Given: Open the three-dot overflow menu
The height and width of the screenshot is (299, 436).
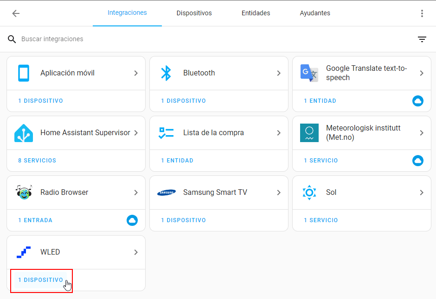Looking at the screenshot, I should click(422, 13).
